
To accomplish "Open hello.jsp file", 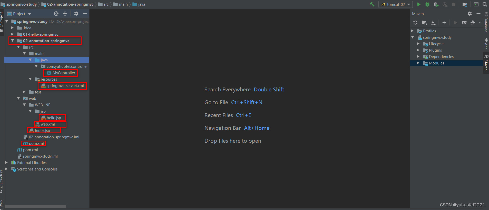I will [x=54, y=118].
